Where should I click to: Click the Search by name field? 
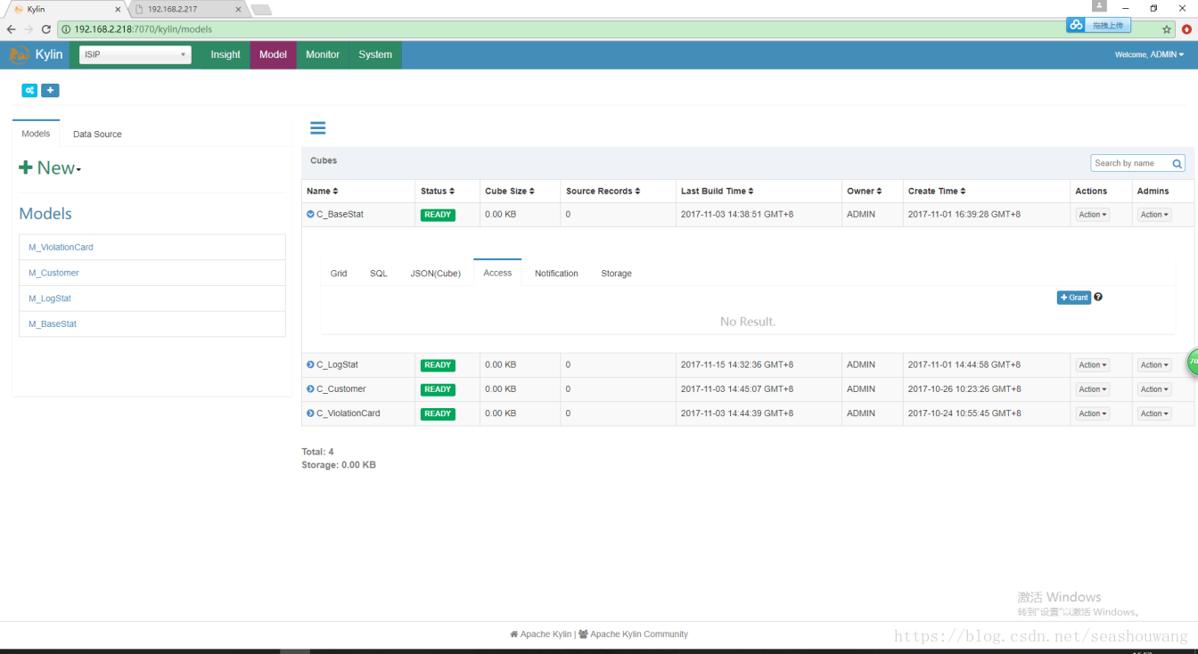[x=1129, y=164]
